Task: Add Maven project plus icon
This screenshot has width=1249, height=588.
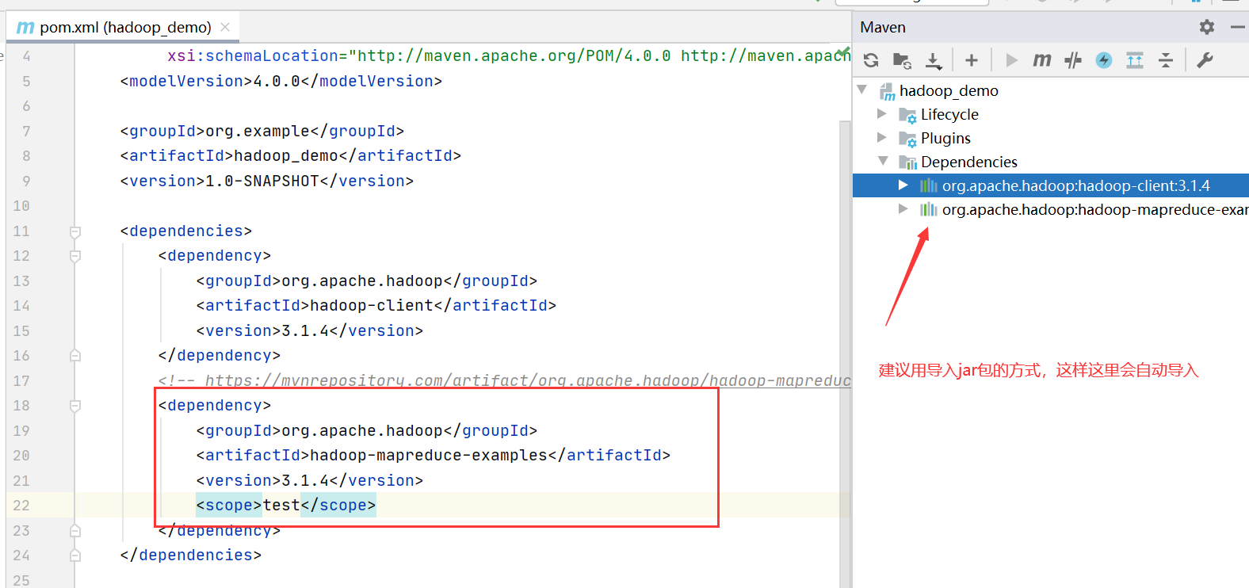Action: (972, 60)
